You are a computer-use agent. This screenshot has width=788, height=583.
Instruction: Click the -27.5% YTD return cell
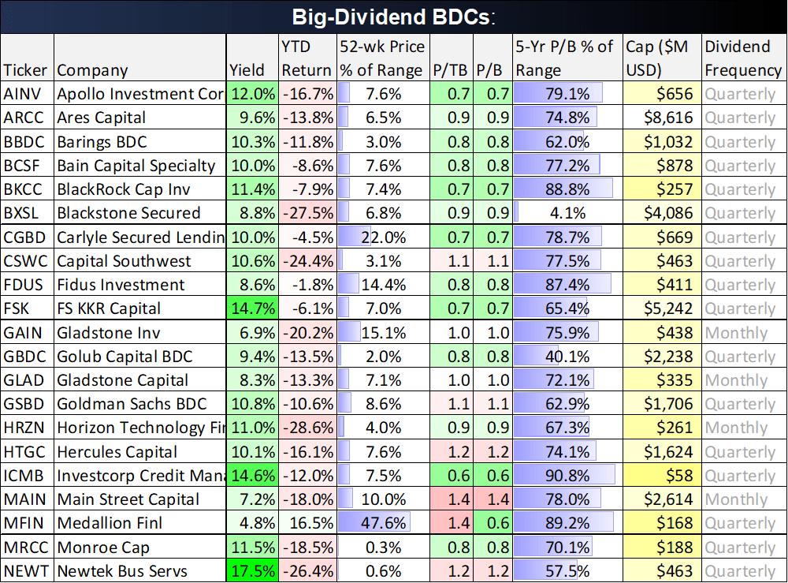(x=307, y=213)
